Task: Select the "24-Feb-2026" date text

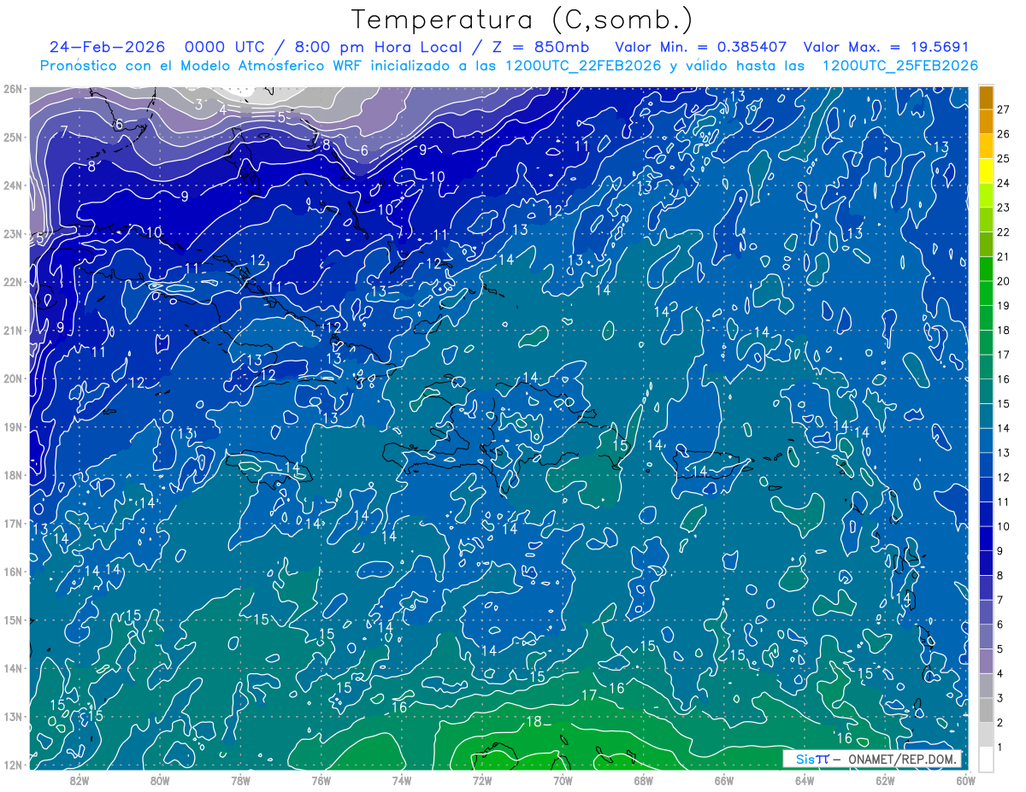Action: pos(106,47)
